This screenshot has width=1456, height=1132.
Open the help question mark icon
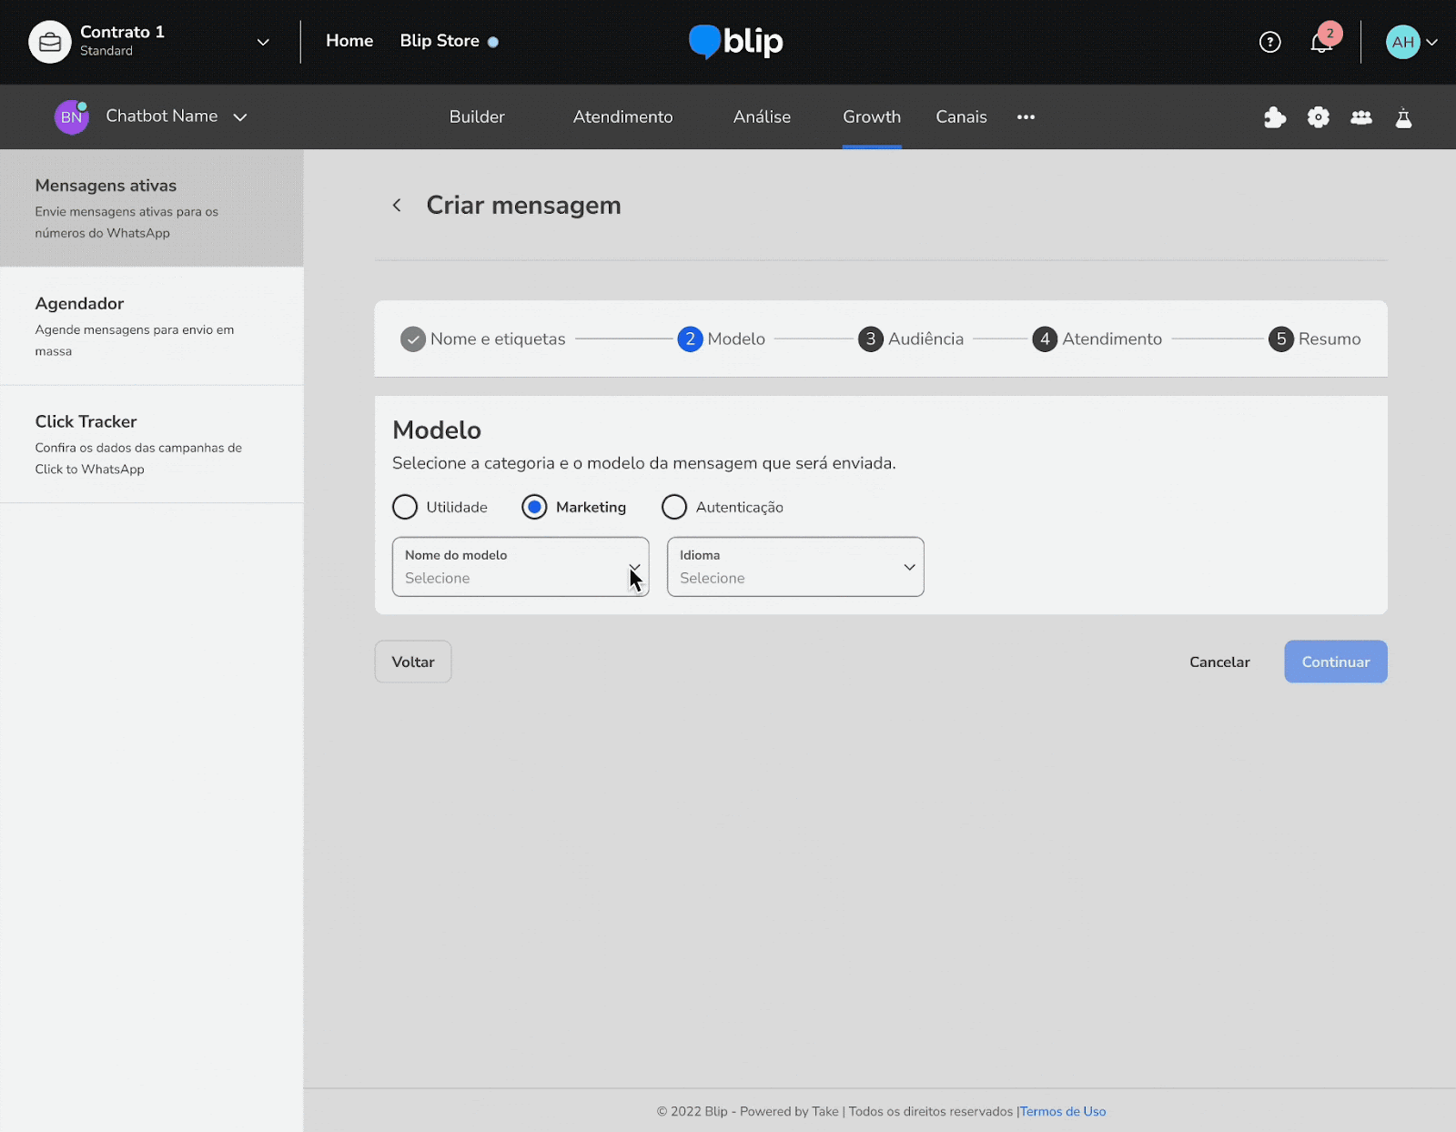pos(1269,42)
